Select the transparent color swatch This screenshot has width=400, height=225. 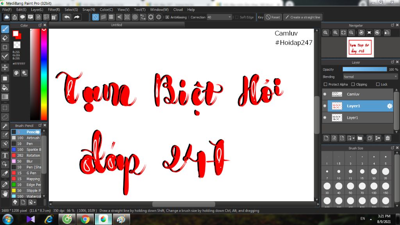tap(17, 45)
